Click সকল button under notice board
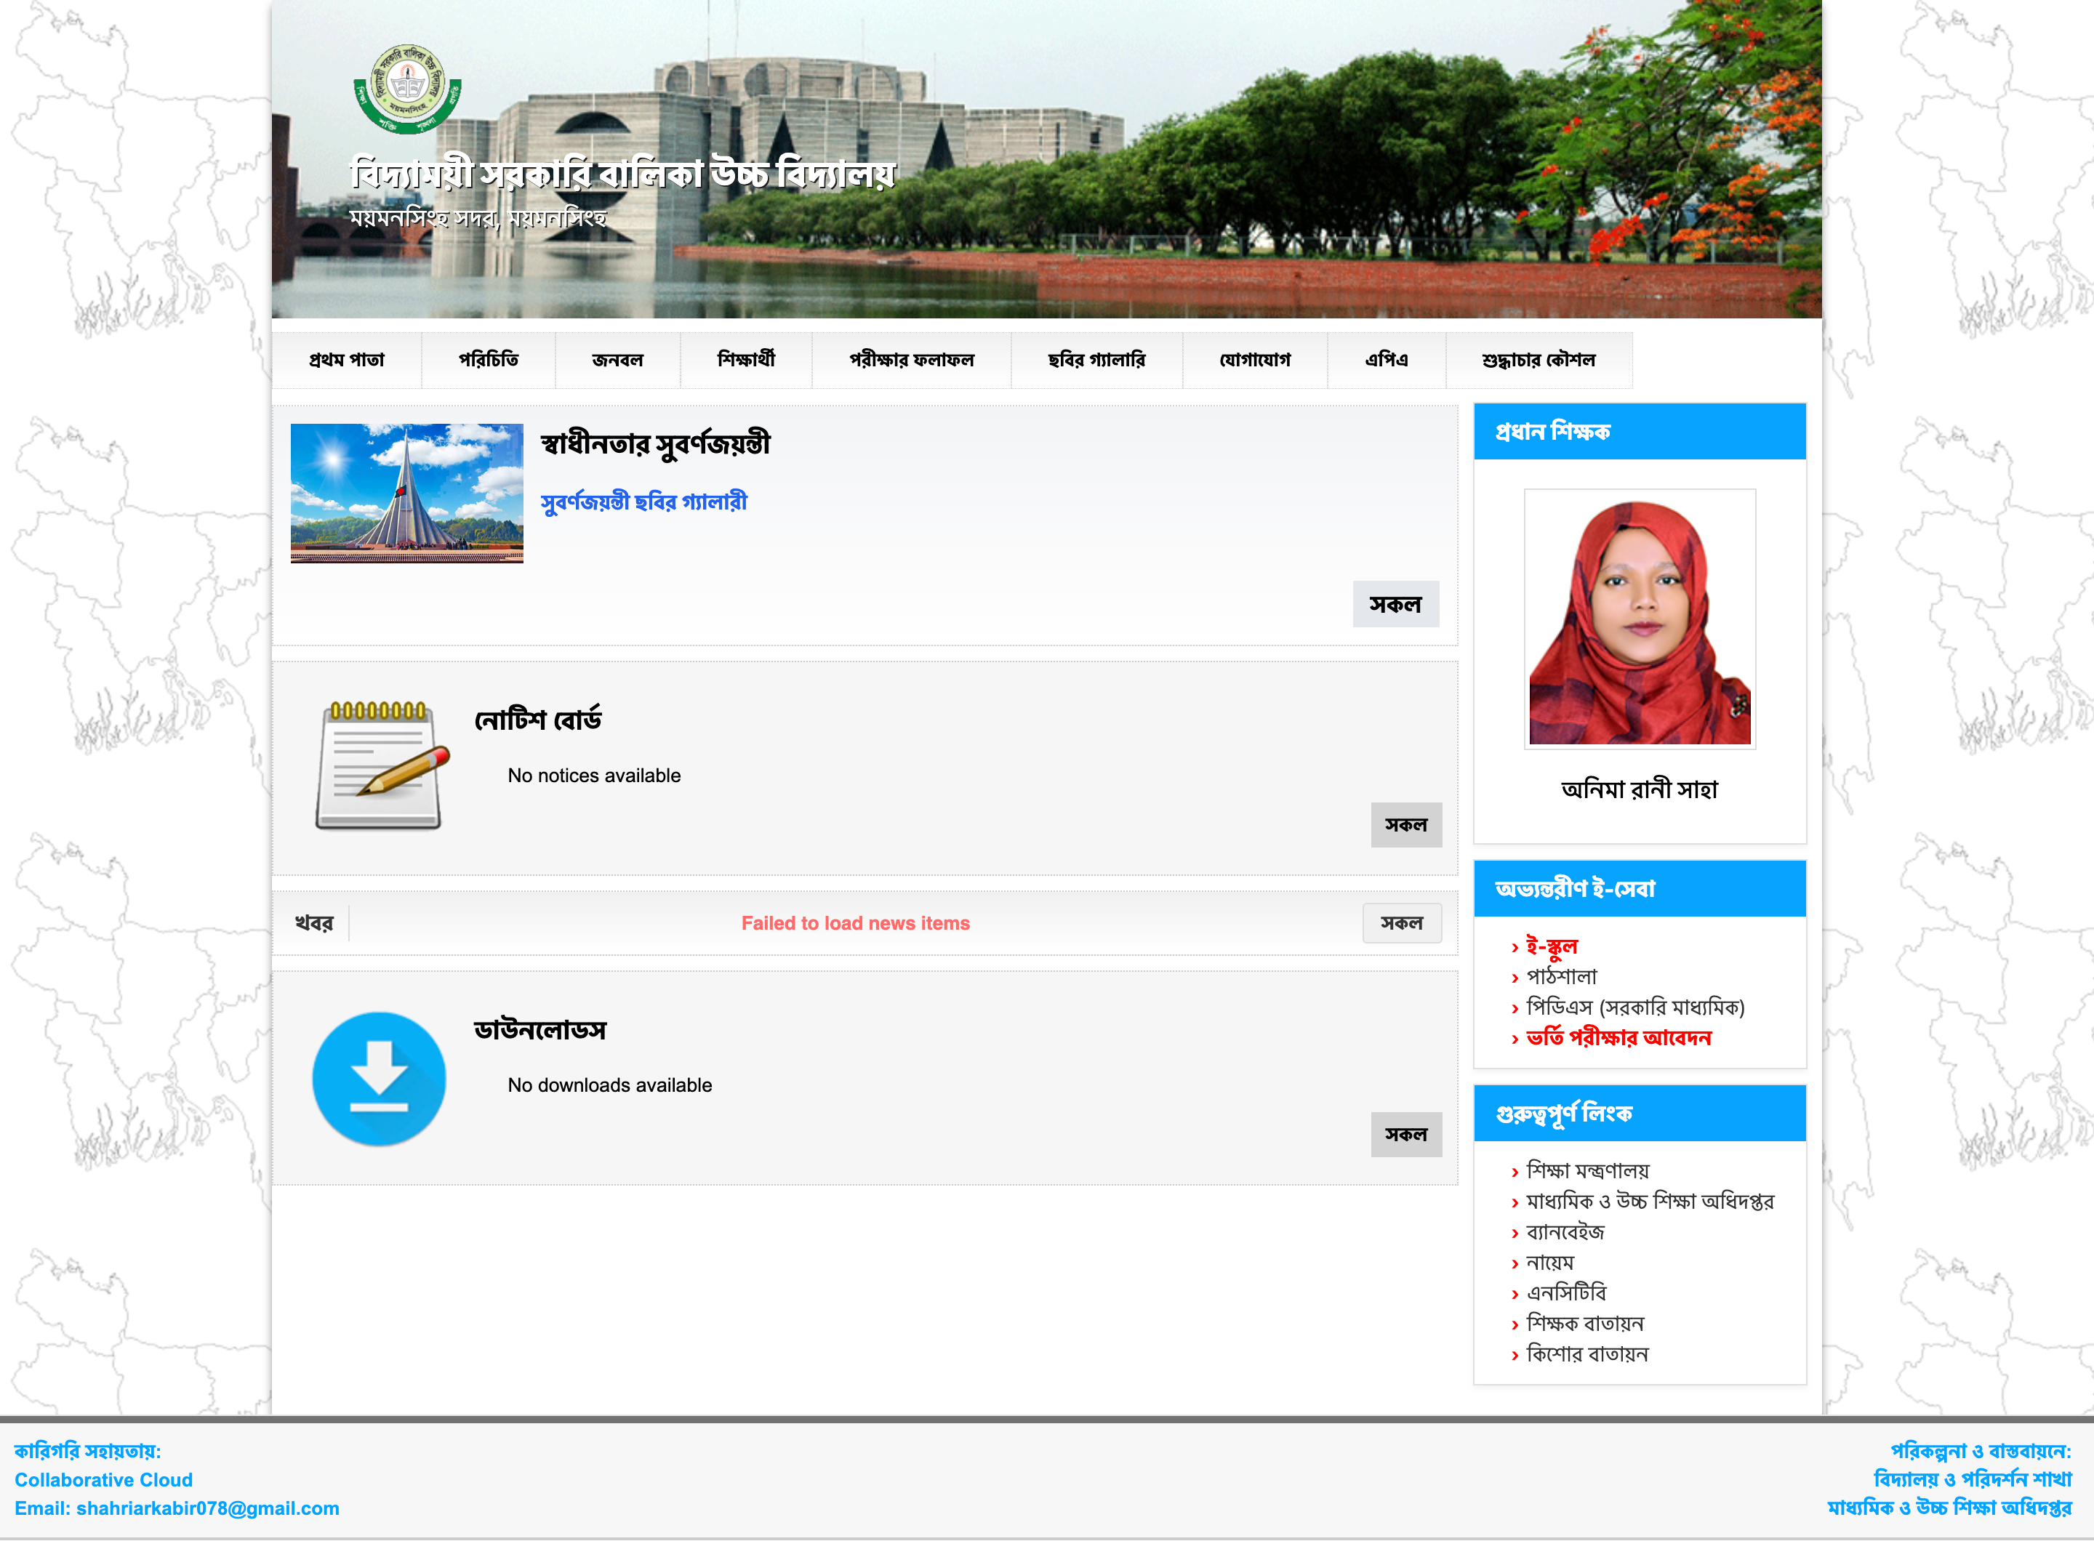This screenshot has width=2094, height=1541. tap(1406, 824)
